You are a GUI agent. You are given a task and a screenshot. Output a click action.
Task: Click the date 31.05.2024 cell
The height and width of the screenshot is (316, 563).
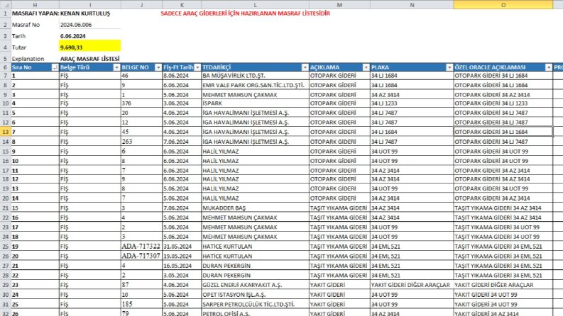(182, 247)
